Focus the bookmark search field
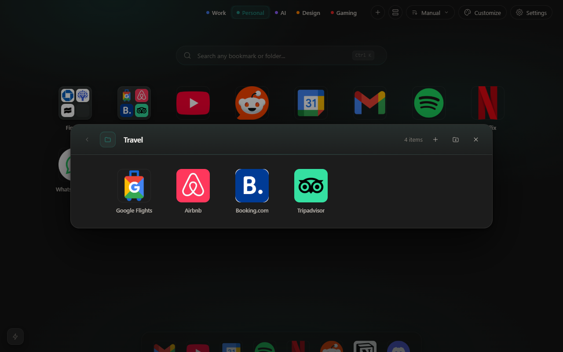Screen dimensions: 563x352 [281, 55]
